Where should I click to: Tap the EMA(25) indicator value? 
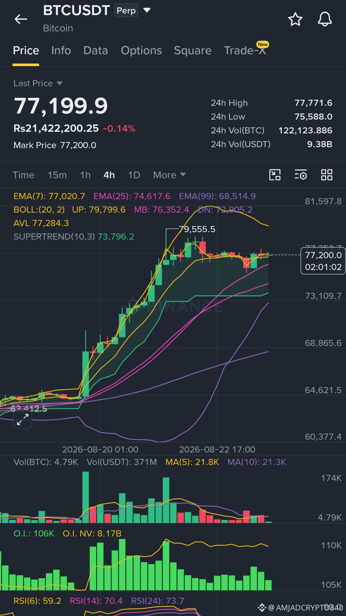point(132,196)
